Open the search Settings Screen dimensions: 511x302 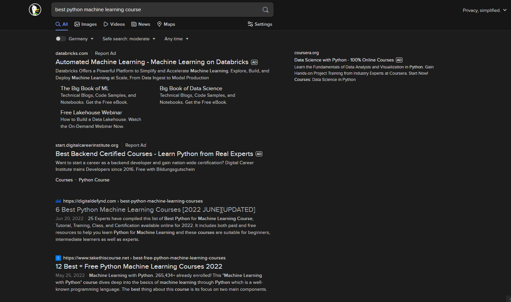(260, 24)
